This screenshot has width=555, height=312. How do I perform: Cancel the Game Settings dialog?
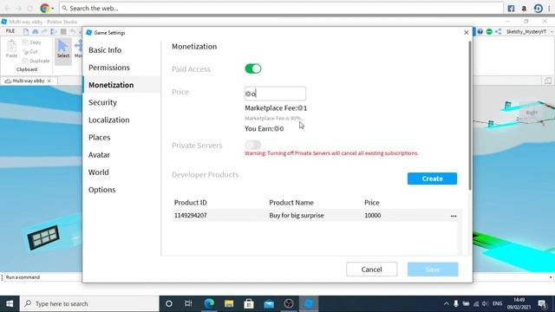point(372,270)
